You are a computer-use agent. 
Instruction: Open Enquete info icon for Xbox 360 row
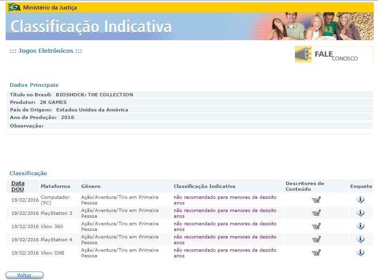tap(361, 226)
